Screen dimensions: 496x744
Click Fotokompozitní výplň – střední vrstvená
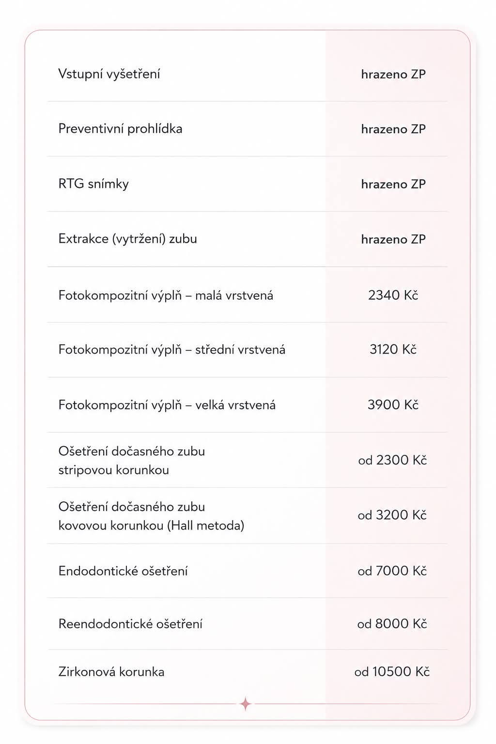(172, 350)
